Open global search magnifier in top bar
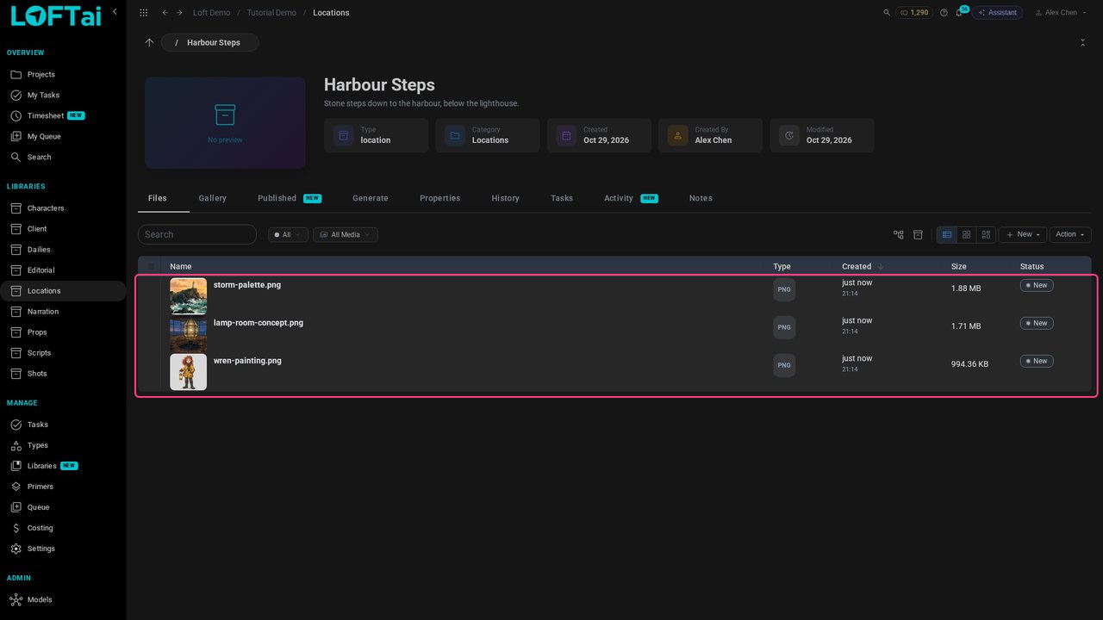 (887, 13)
